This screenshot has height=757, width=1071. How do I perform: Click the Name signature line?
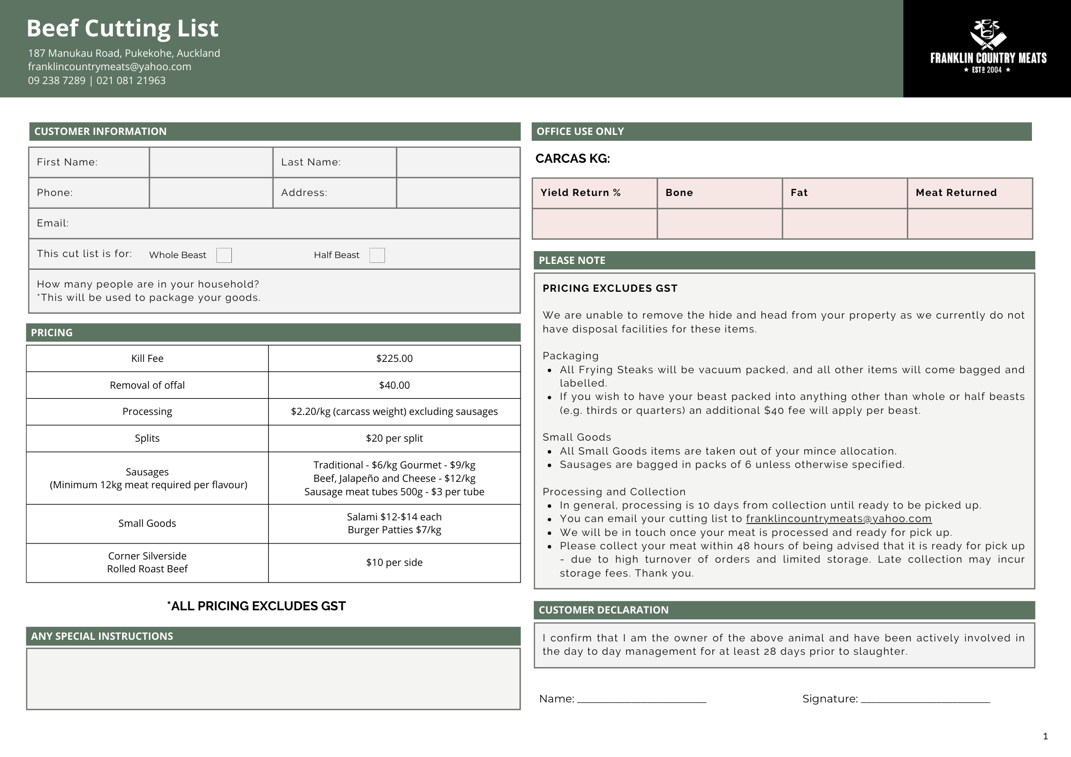(642, 699)
